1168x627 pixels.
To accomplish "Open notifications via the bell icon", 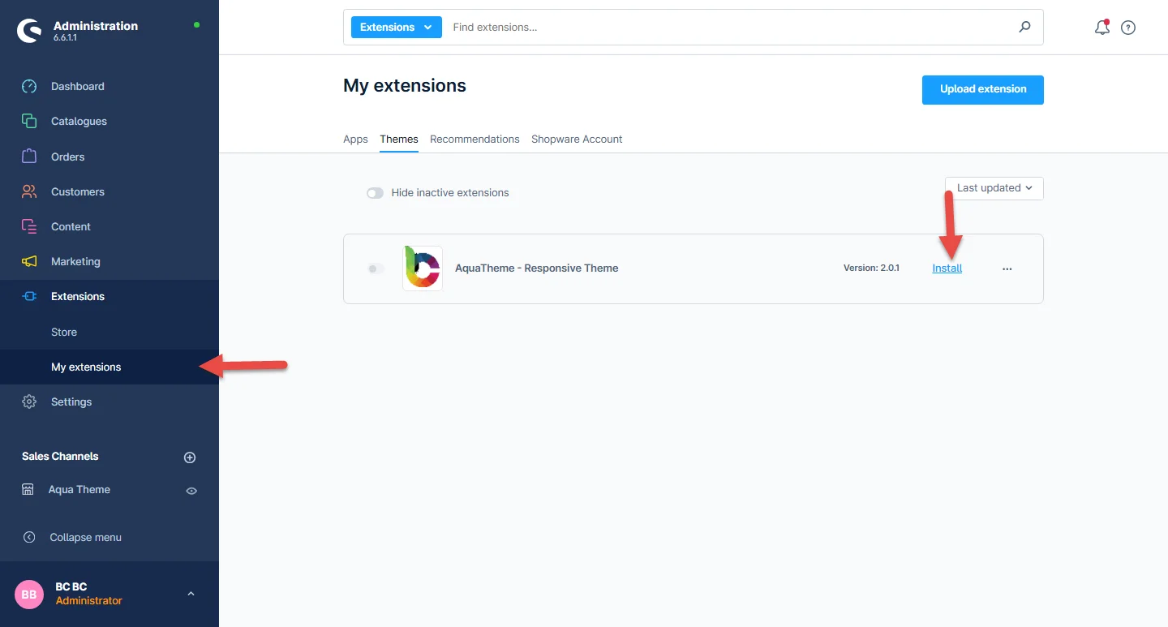I will pos(1101,28).
